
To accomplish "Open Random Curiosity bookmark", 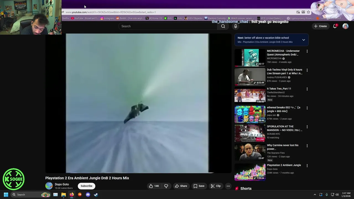I will [x=215, y=18].
